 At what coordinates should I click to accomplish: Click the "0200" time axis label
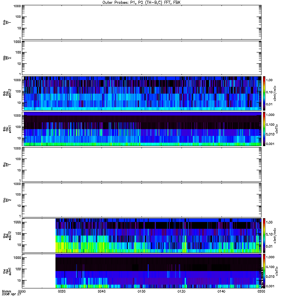click(x=261, y=291)
